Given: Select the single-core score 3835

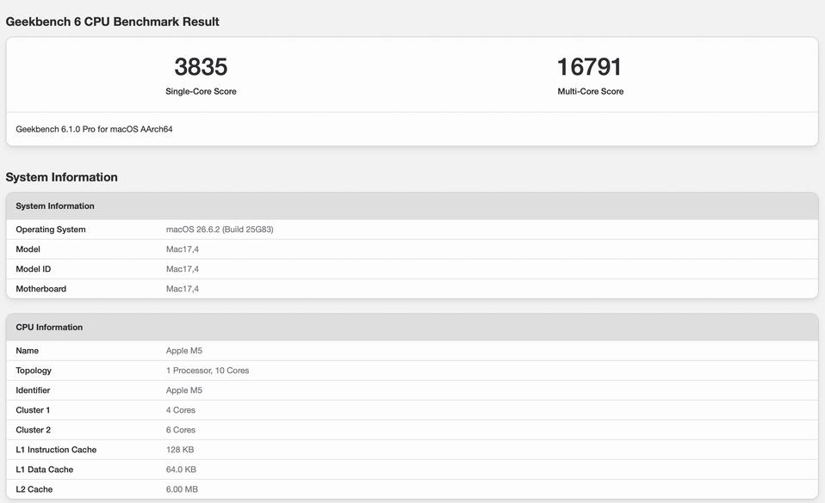Looking at the screenshot, I should [201, 67].
